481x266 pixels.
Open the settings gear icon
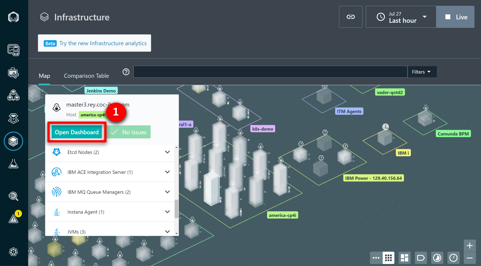tap(13, 252)
